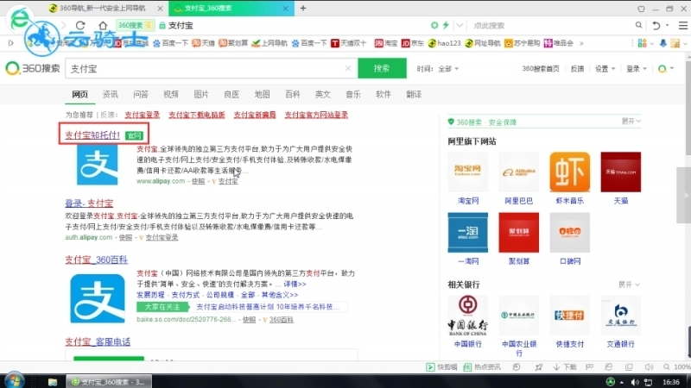Viewport: 691px width, 388px height.
Task: Click the volume icon in system tray
Action: pos(635,382)
